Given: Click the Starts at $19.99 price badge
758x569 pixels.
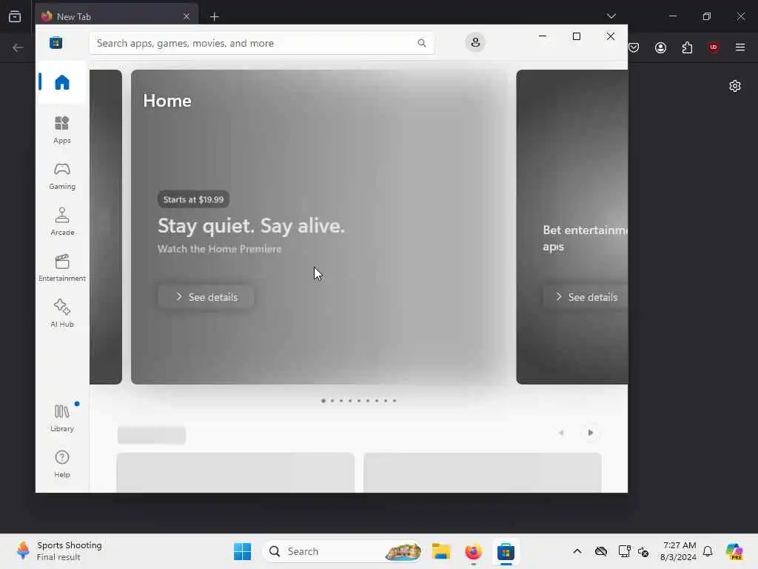Looking at the screenshot, I should click(x=193, y=199).
